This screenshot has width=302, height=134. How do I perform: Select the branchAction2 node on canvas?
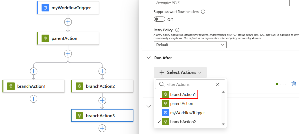[102, 86]
